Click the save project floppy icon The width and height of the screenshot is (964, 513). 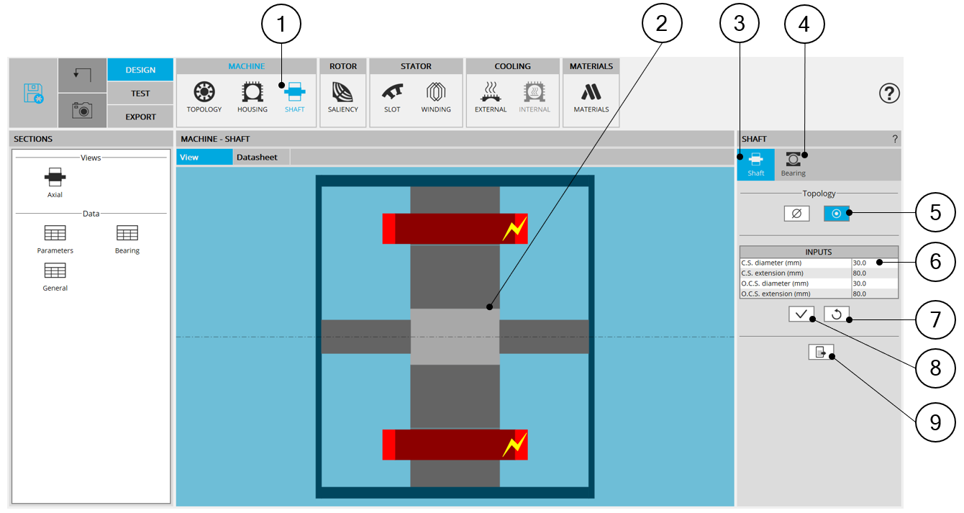(x=34, y=94)
